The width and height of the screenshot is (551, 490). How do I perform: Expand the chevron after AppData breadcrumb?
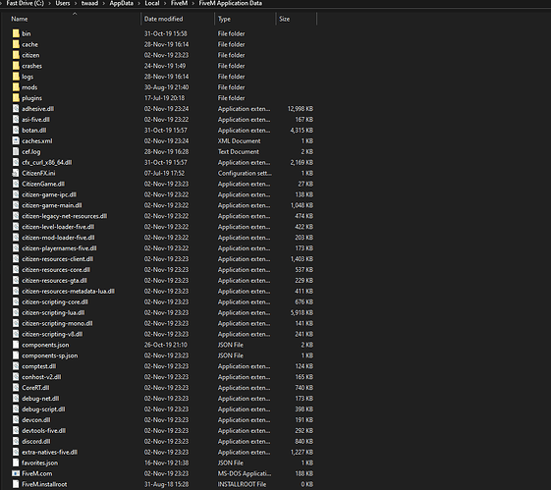[x=138, y=4]
